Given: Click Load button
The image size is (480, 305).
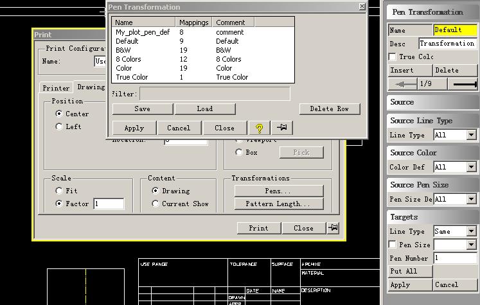Looking at the screenshot, I should 205,109.
